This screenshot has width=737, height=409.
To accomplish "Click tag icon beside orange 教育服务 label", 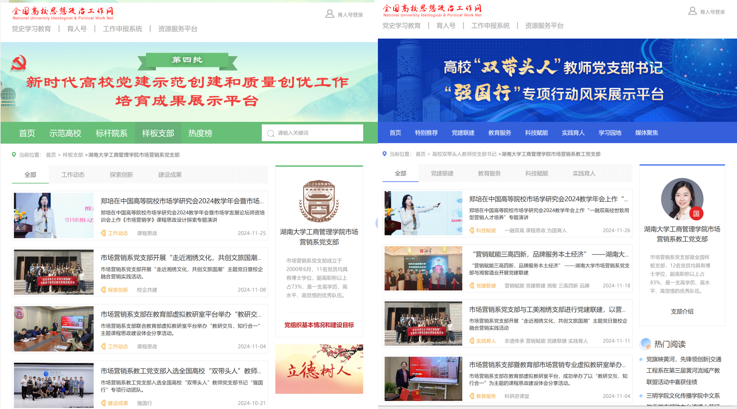I will 472,396.
